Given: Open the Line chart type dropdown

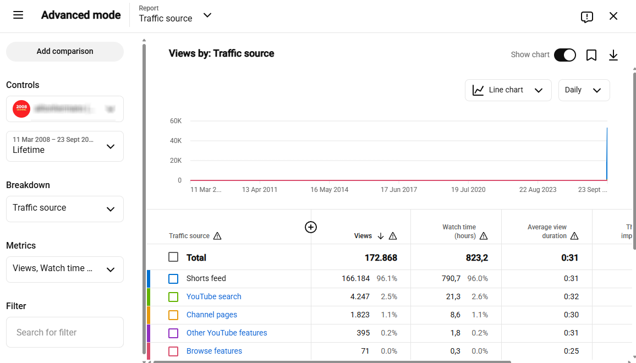Looking at the screenshot, I should point(508,90).
